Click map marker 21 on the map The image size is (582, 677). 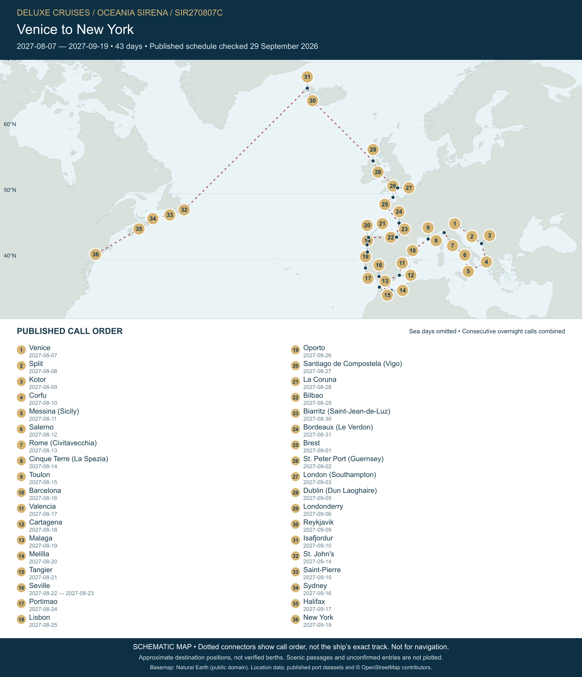click(382, 224)
